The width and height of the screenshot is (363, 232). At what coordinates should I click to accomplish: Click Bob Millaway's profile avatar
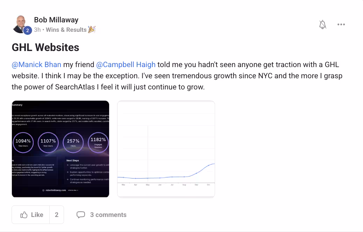point(21,24)
